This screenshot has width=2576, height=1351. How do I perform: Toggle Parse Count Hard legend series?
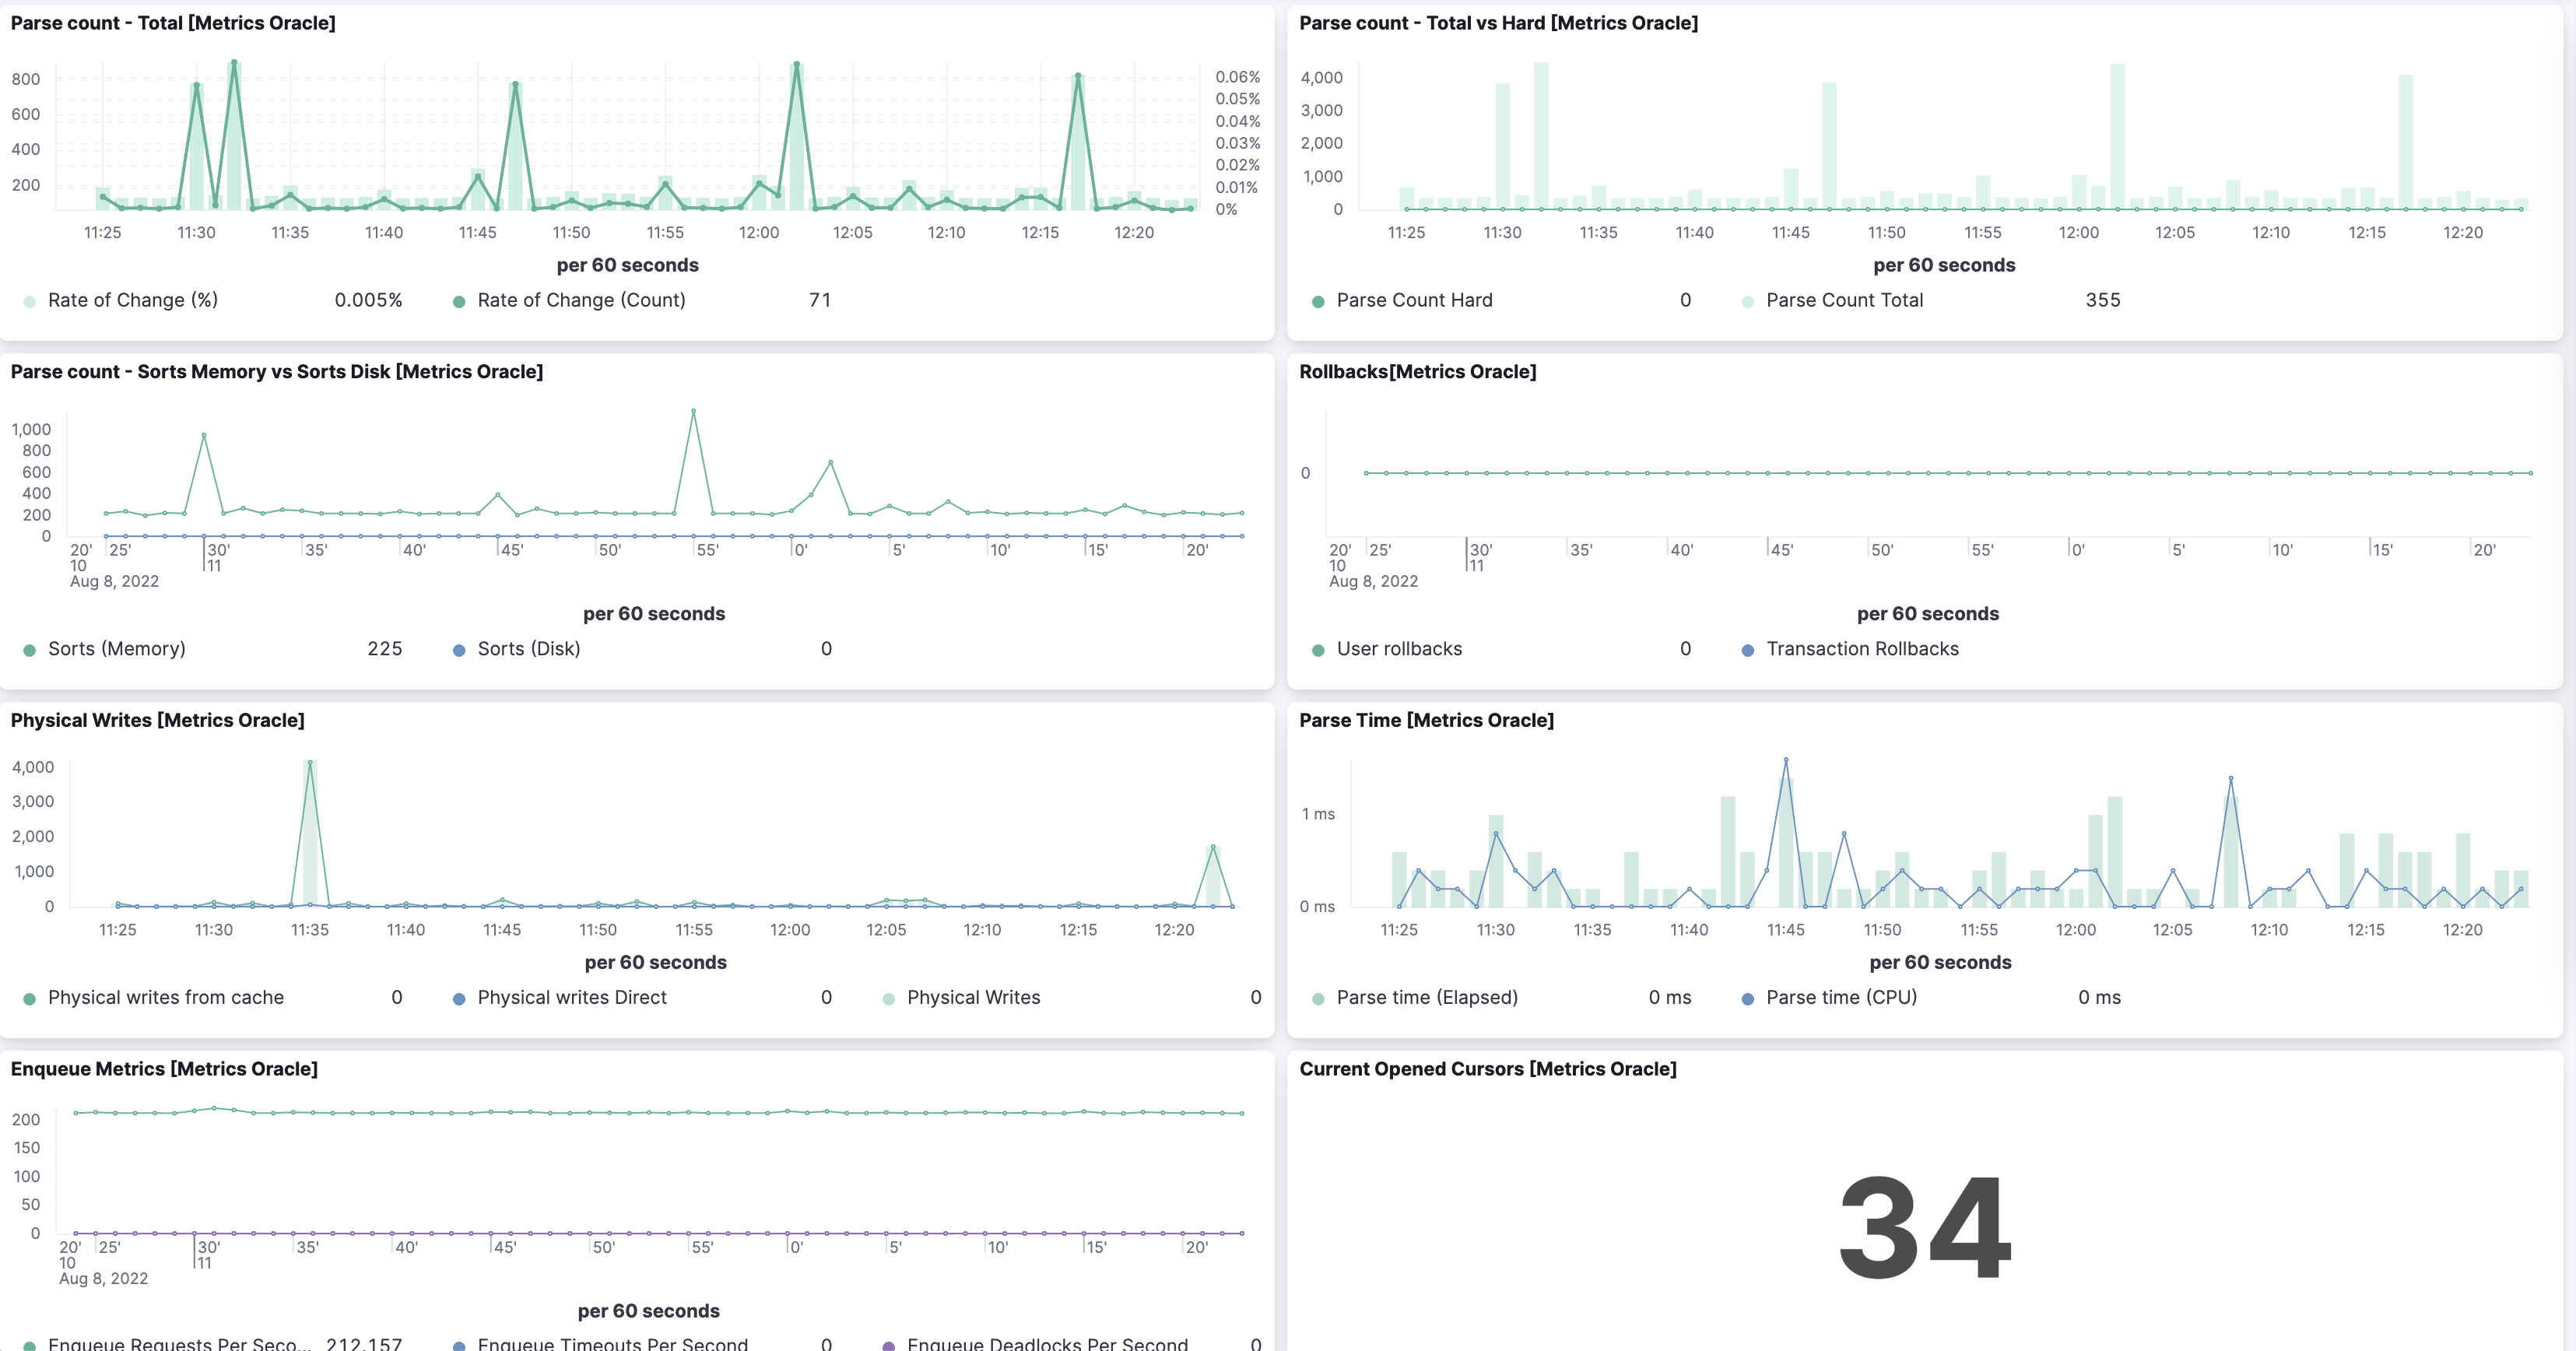(x=1414, y=300)
